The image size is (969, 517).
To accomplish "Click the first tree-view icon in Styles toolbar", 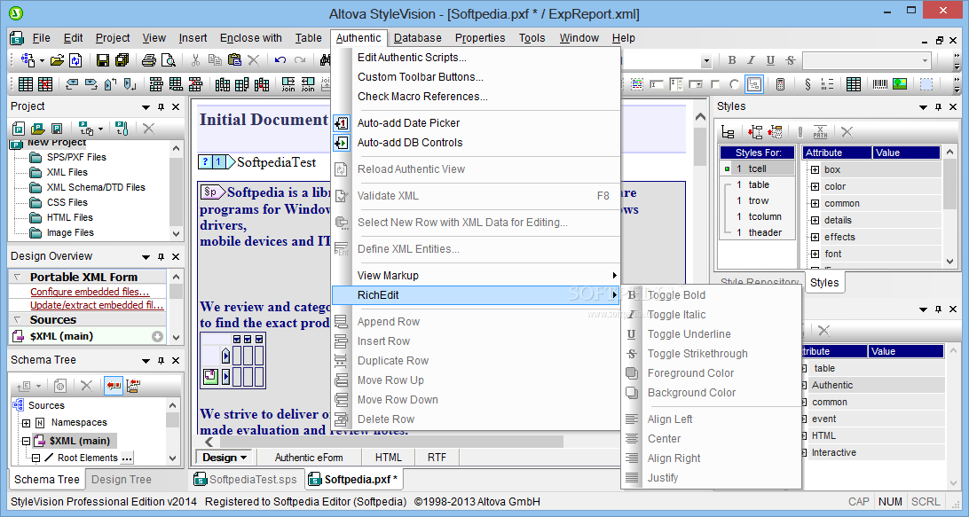I will pyautogui.click(x=728, y=131).
